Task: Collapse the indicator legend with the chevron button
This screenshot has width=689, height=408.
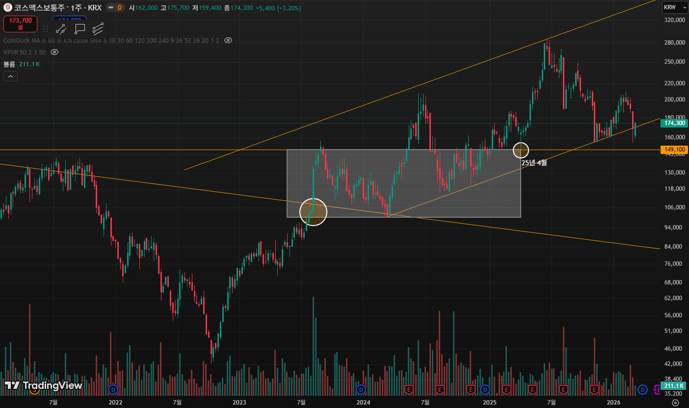Action: point(10,76)
